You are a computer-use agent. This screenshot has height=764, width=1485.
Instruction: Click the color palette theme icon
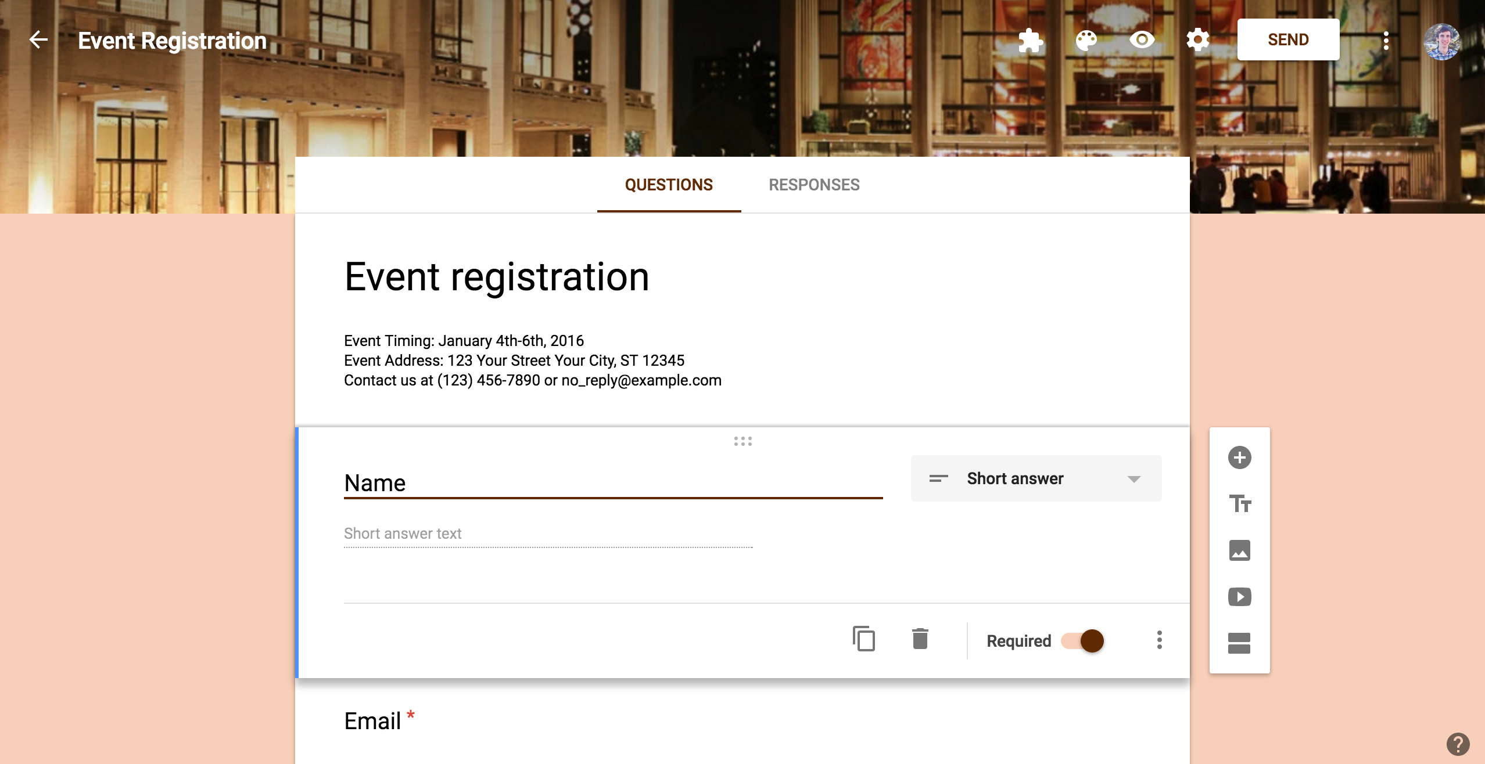[x=1086, y=39]
